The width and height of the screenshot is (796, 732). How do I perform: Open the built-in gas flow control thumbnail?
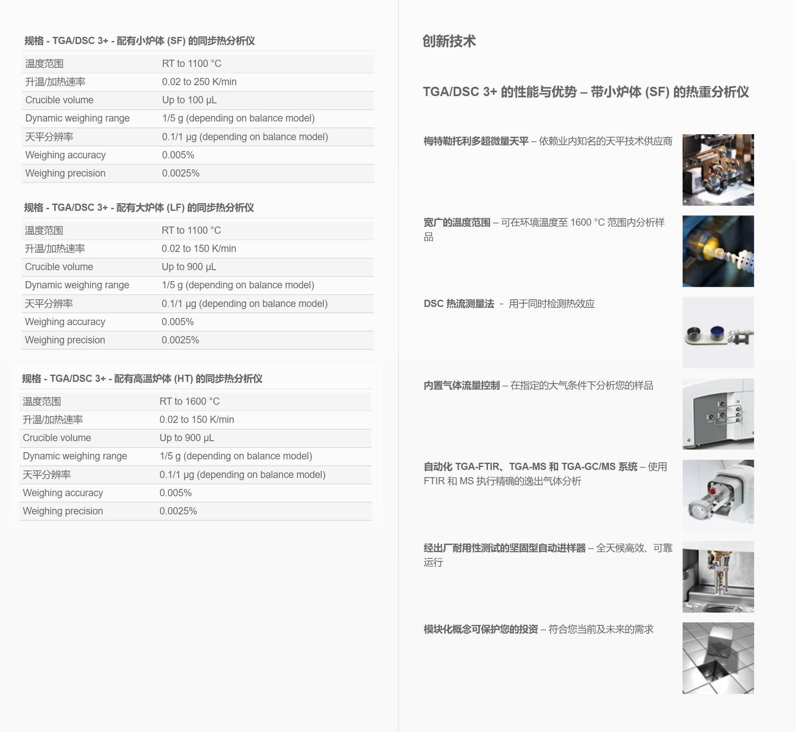(718, 414)
